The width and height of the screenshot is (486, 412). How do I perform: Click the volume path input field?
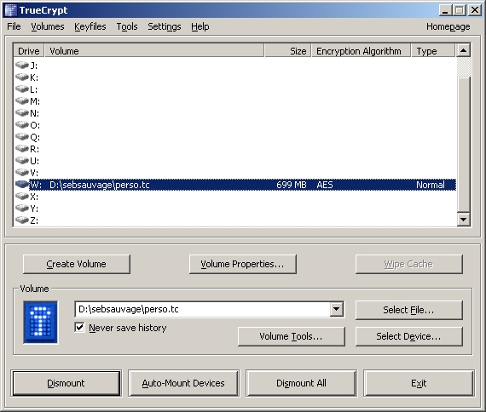(x=203, y=309)
